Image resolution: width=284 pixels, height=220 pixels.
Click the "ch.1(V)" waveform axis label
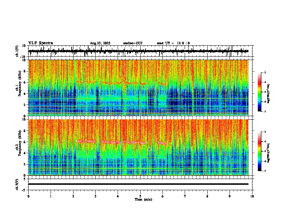(x=17, y=51)
